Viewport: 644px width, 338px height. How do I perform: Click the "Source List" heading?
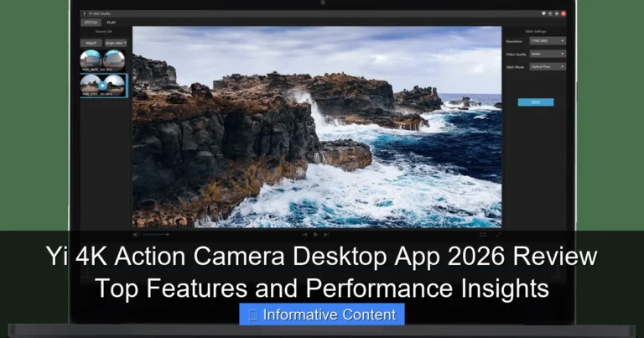tap(103, 32)
